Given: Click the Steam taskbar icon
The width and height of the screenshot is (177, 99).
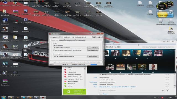Looking at the screenshot, I should [x=36, y=98].
